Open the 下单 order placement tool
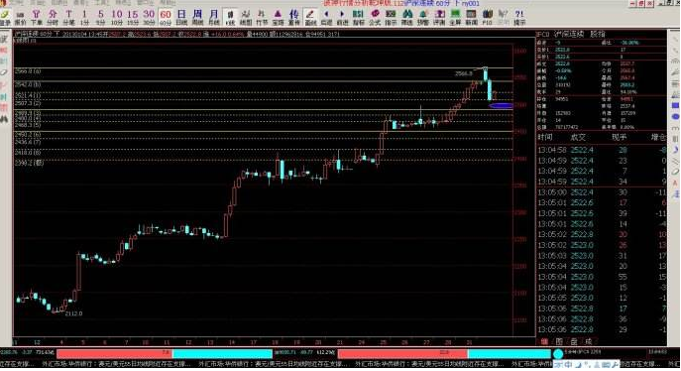This screenshot has width=681, height=371. coord(37,18)
